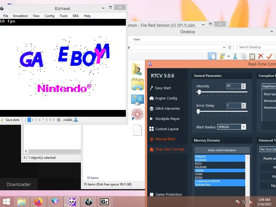Click orange checkmark icon in explorer toolbar
The height and width of the screenshot is (207, 276).
269,56
